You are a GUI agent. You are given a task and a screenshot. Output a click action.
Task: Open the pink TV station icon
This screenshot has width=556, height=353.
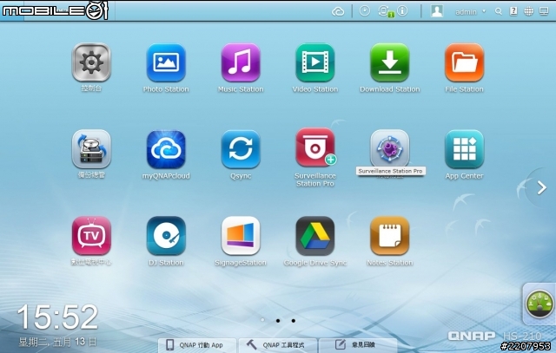91,235
